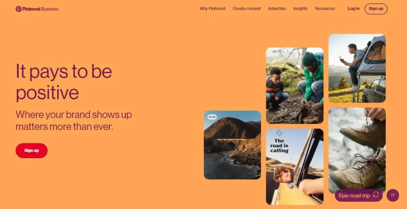The height and width of the screenshot is (209, 407).
Task: Open the Resources menu item
Action: (x=325, y=9)
